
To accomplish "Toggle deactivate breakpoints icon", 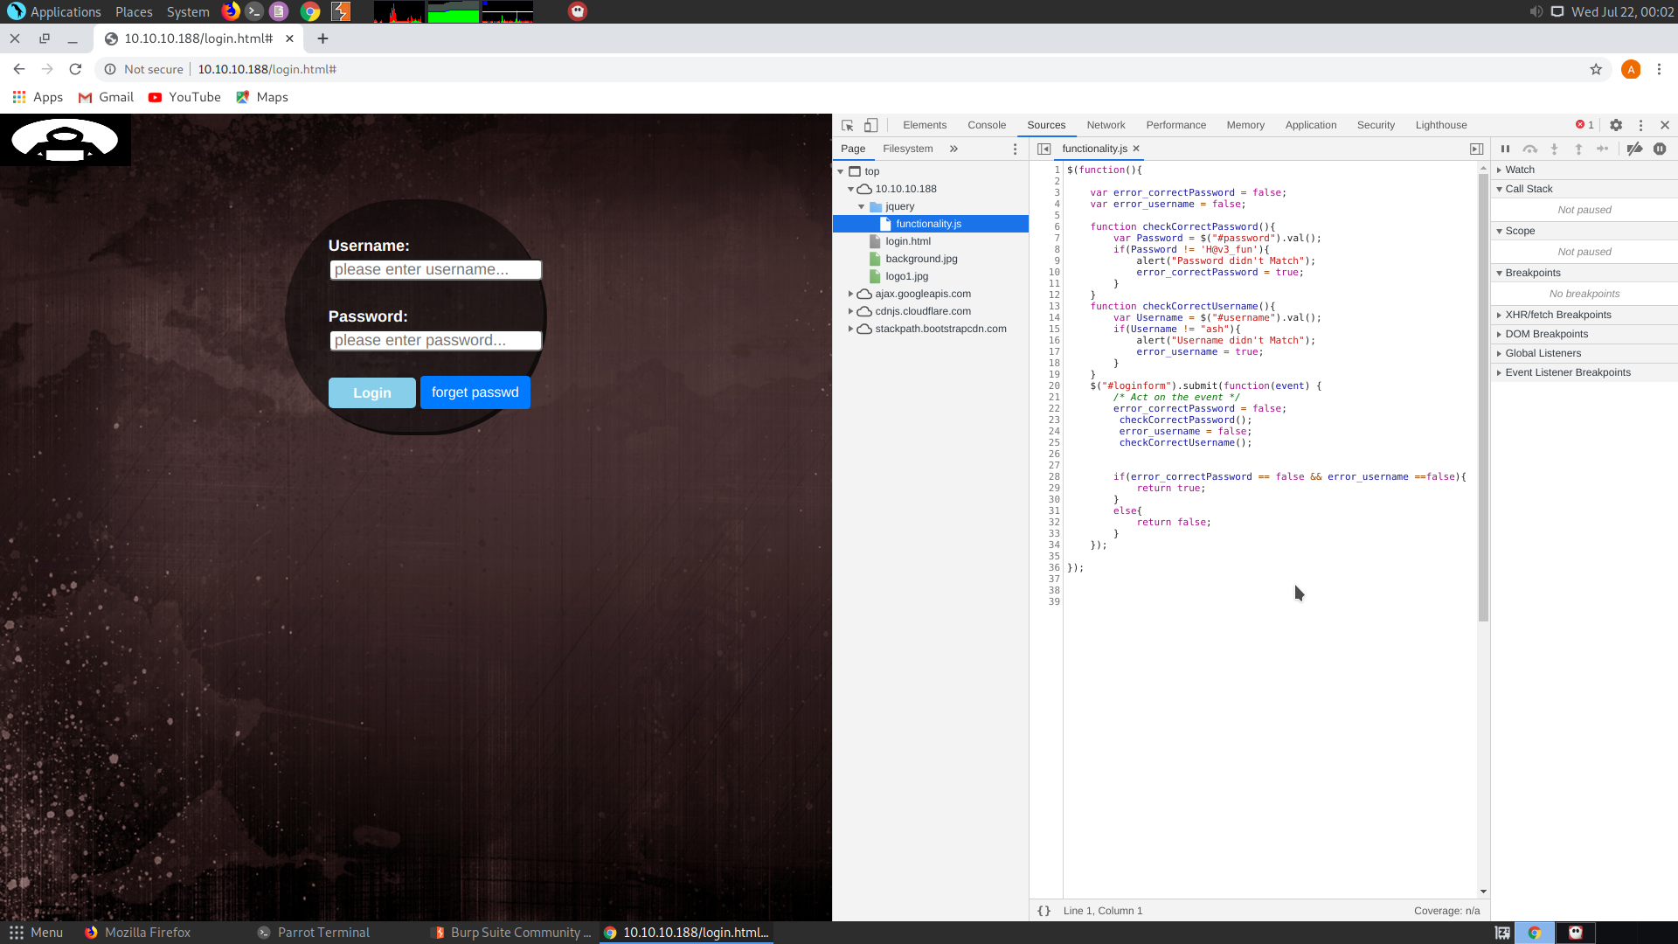I will click(1634, 149).
